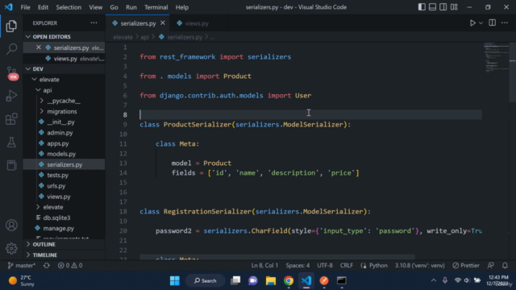The image size is (516, 290).
Task: Open db.sqlite3 file
Action: (x=64, y=217)
